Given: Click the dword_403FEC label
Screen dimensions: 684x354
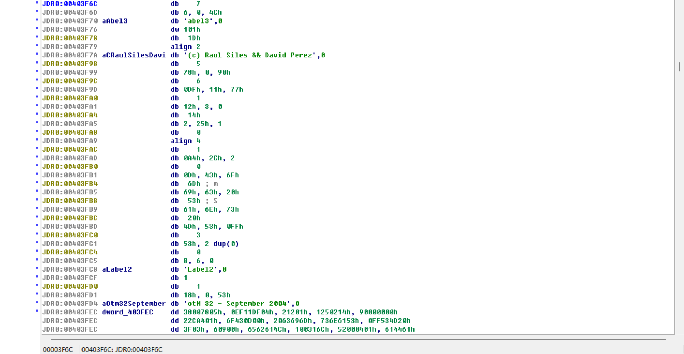Looking at the screenshot, I should (x=128, y=312).
